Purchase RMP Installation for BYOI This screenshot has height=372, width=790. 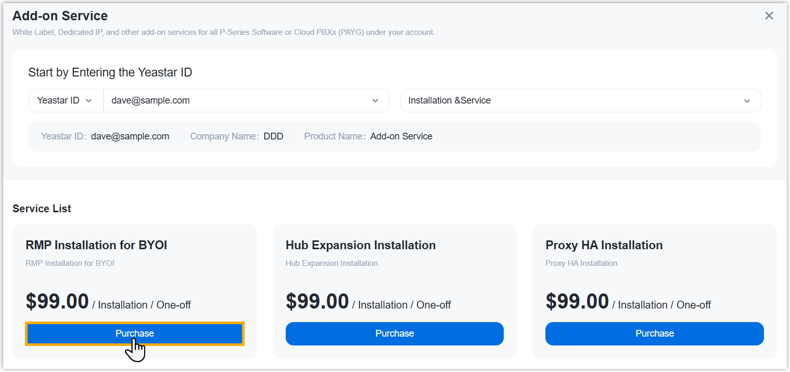tap(135, 333)
